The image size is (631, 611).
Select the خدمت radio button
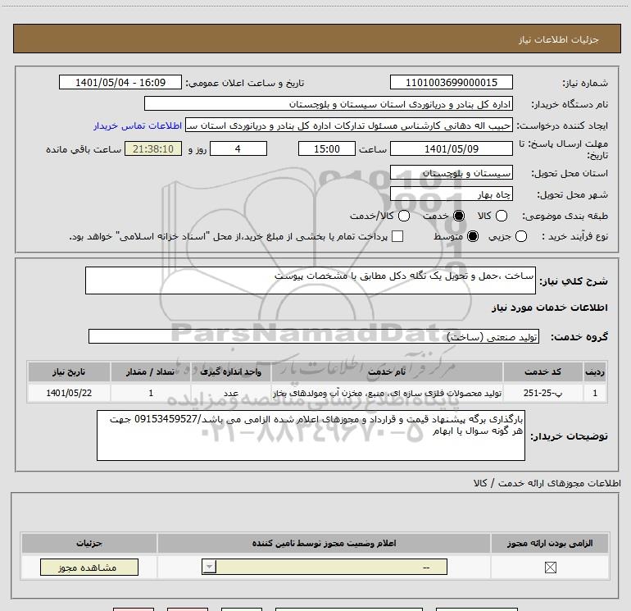click(x=458, y=216)
